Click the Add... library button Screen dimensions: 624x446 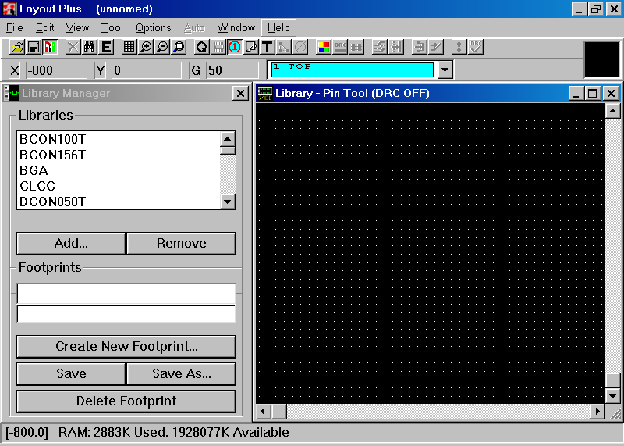click(71, 243)
